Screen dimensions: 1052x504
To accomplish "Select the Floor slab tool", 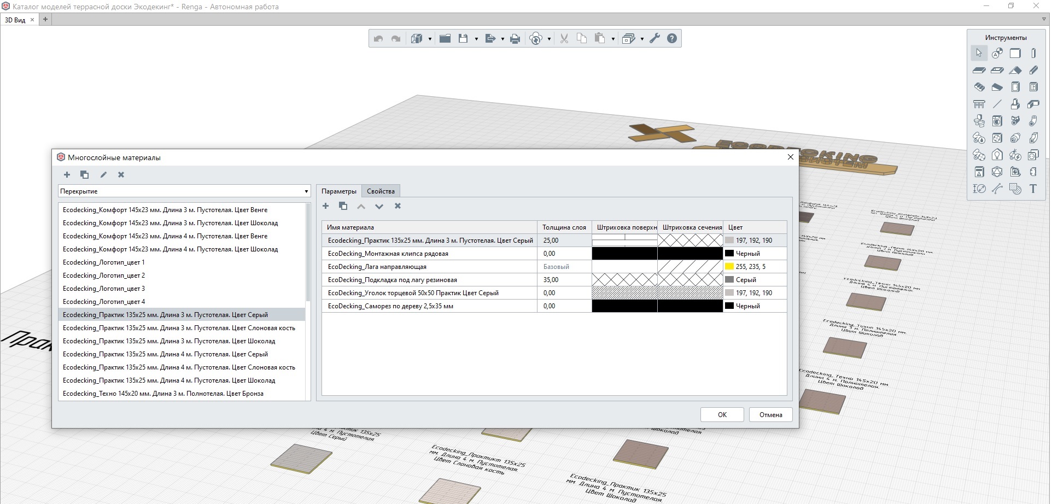I will point(979,70).
